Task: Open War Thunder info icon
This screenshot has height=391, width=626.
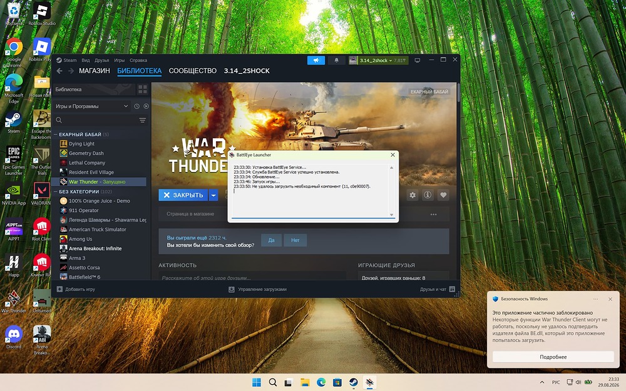Action: 428,195
